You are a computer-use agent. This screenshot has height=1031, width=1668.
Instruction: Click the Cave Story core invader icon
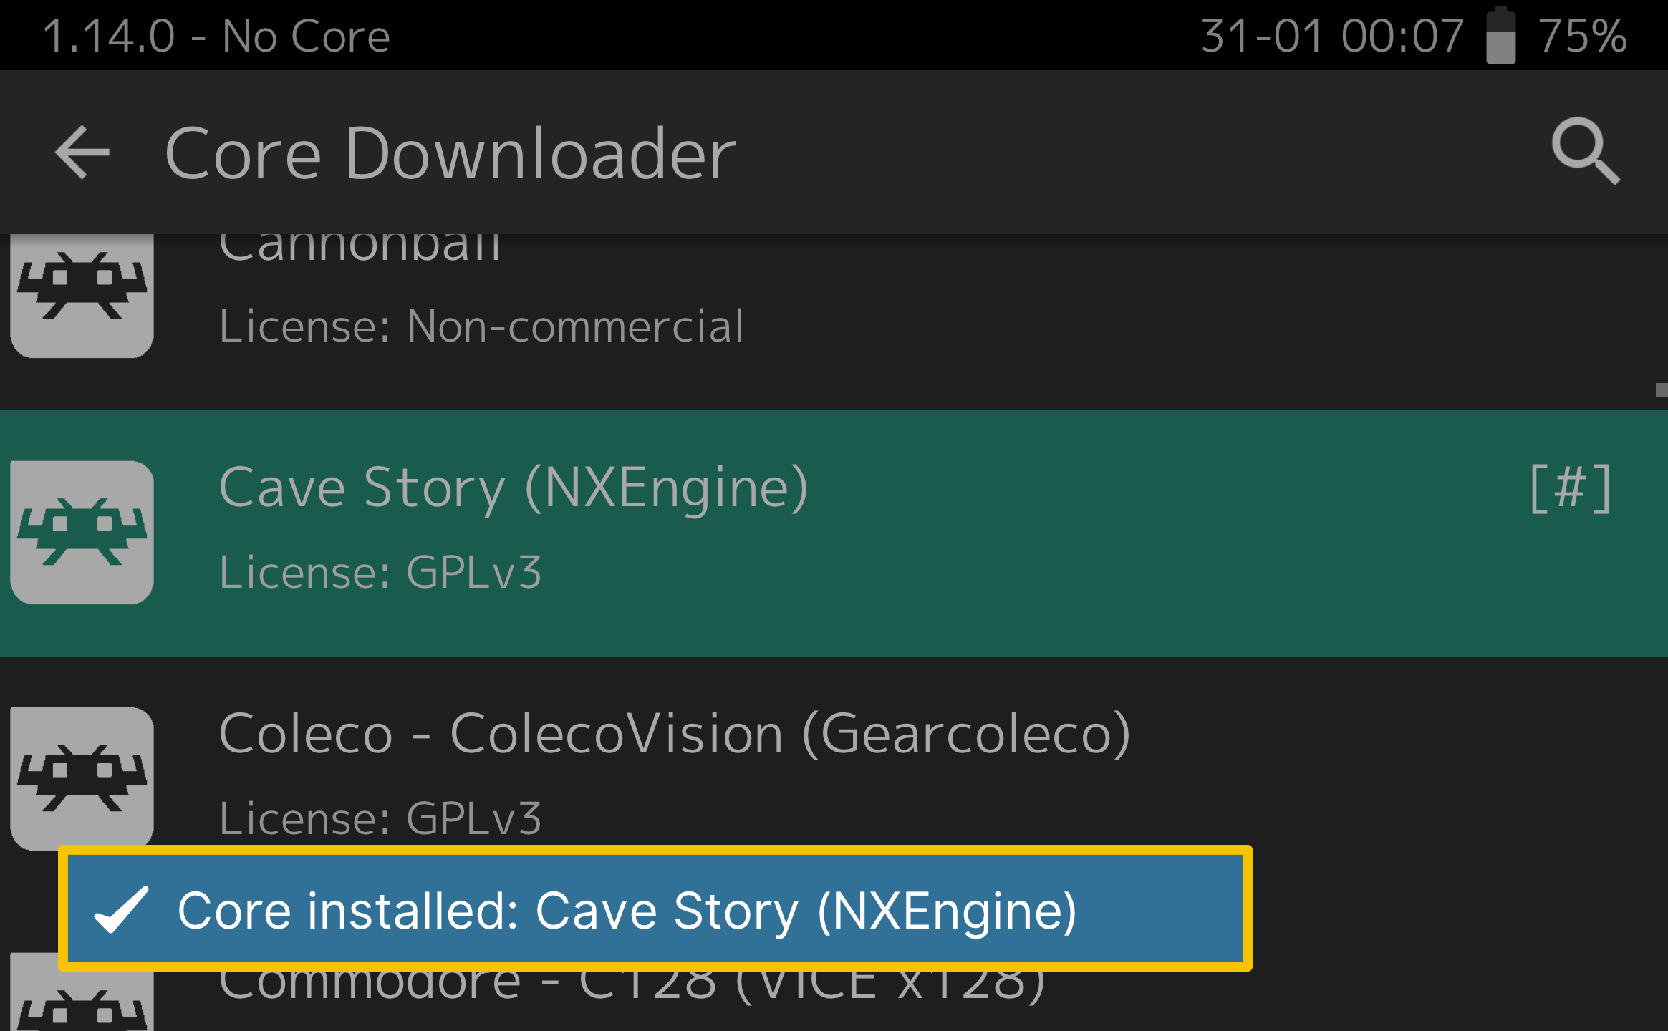tap(82, 532)
